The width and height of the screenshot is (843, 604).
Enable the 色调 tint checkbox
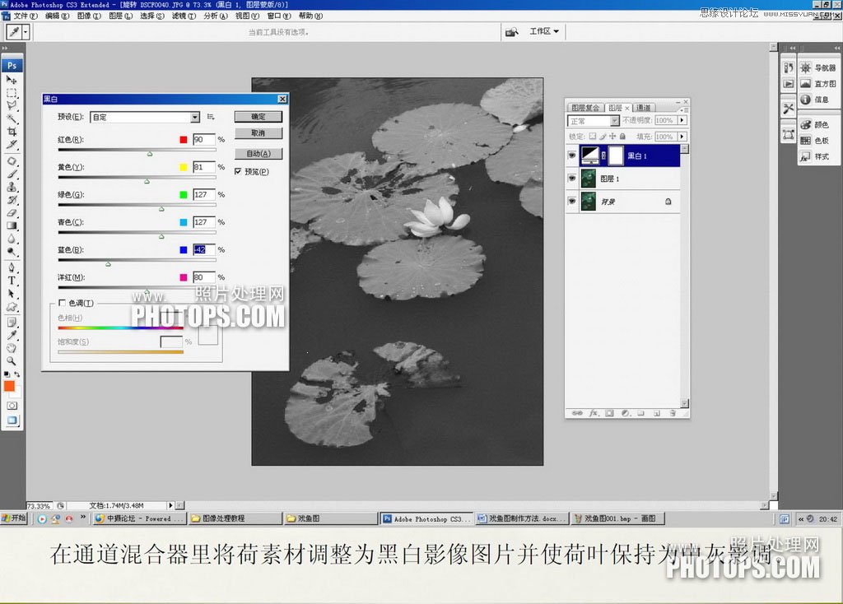[x=62, y=302]
